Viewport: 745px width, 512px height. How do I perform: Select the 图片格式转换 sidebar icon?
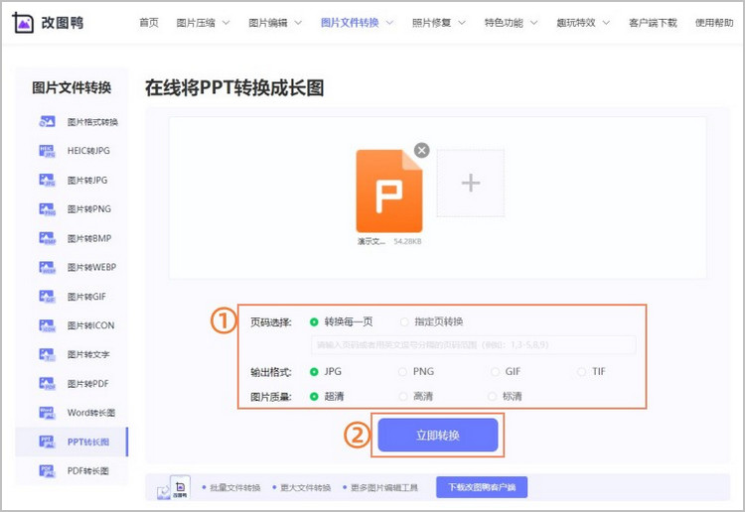tap(47, 122)
